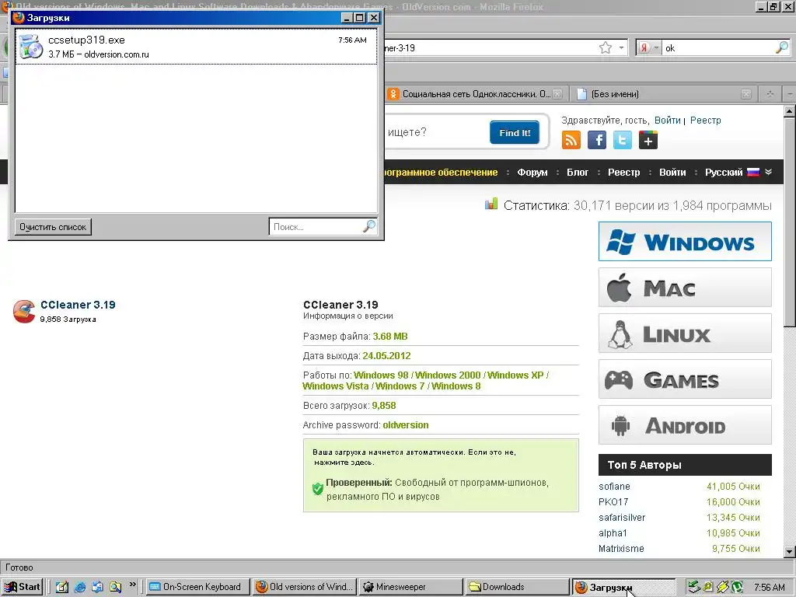Viewport: 796px width, 597px height.
Task: Open author sofiane in Топ 5
Action: [614, 487]
